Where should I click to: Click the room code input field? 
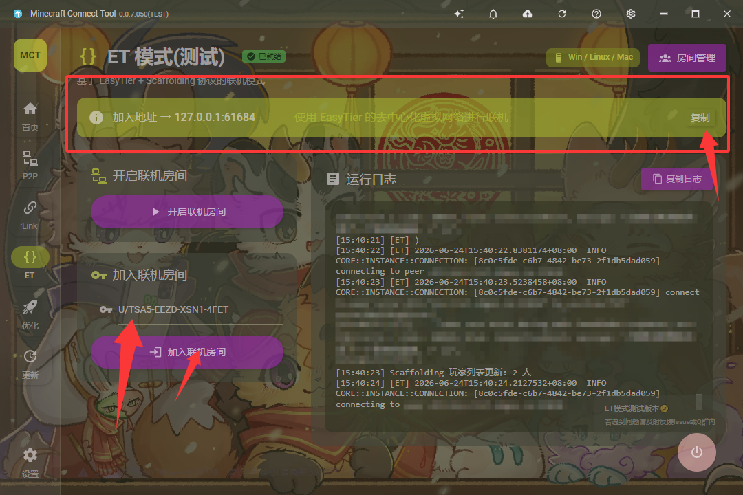click(x=191, y=309)
